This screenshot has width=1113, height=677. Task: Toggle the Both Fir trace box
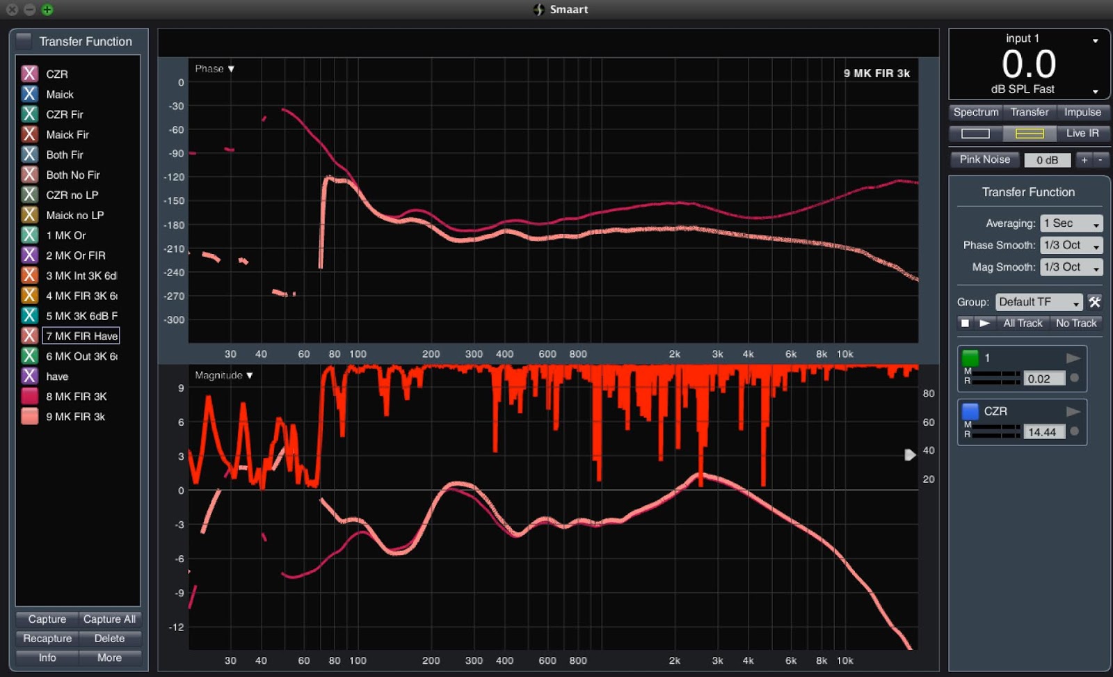(x=29, y=154)
